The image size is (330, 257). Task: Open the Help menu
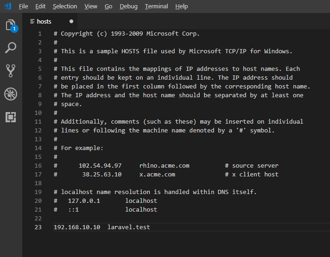coord(182,6)
